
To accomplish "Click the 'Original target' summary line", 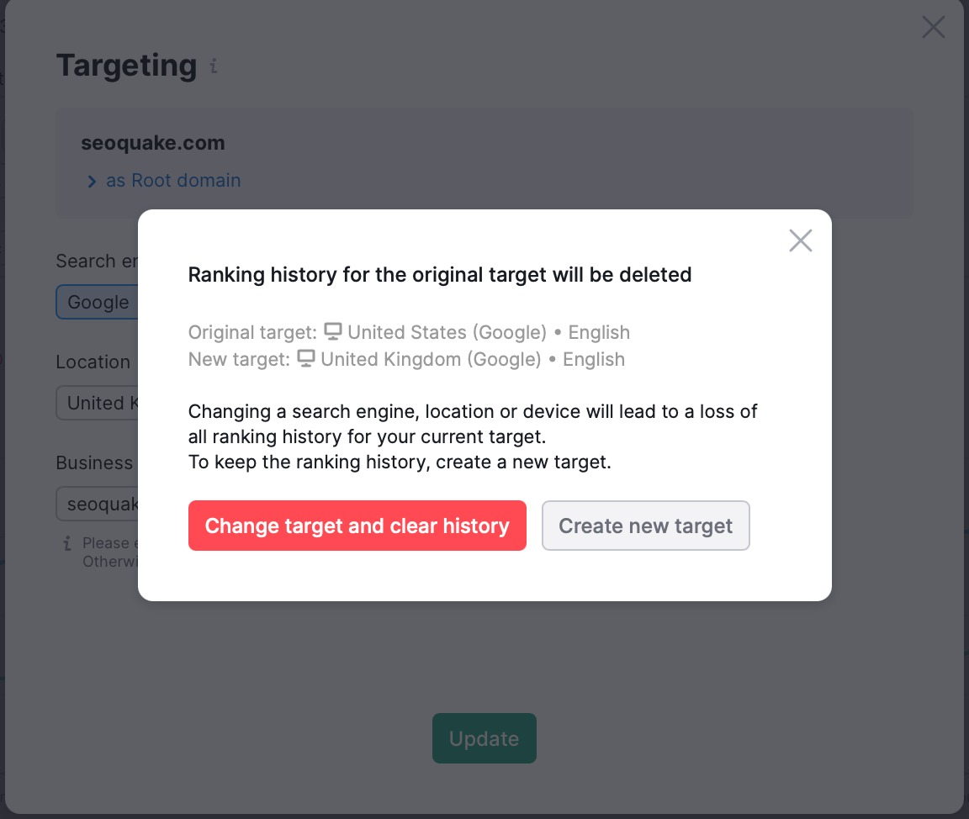I will pos(408,331).
